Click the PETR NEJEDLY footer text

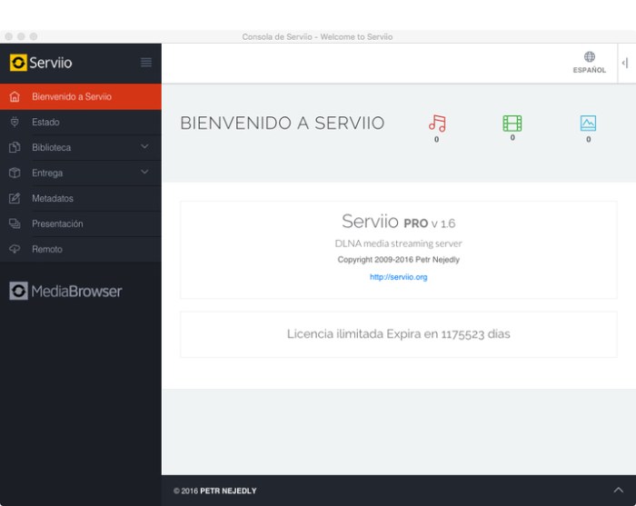(228, 491)
